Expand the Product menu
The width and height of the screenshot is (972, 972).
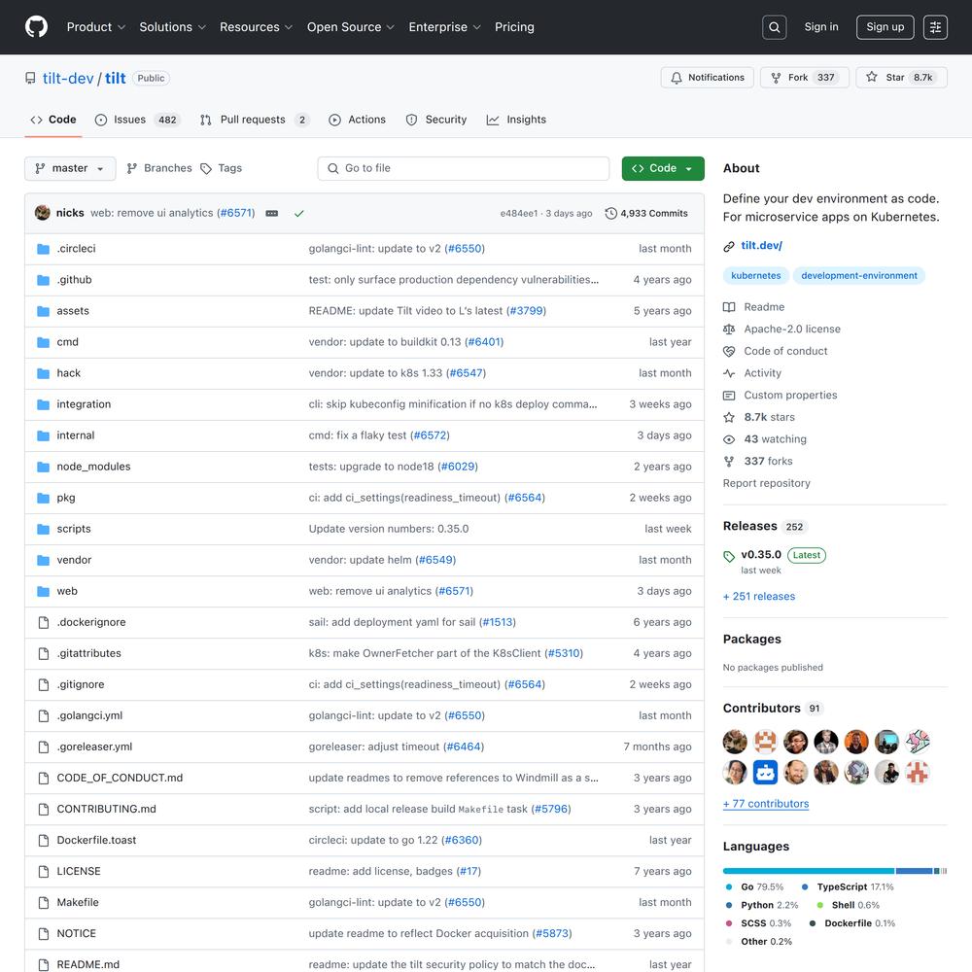pyautogui.click(x=95, y=27)
